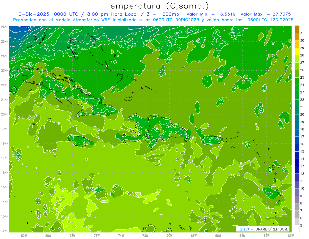Pick the yellow swatch between 28 and 29

(297, 52)
